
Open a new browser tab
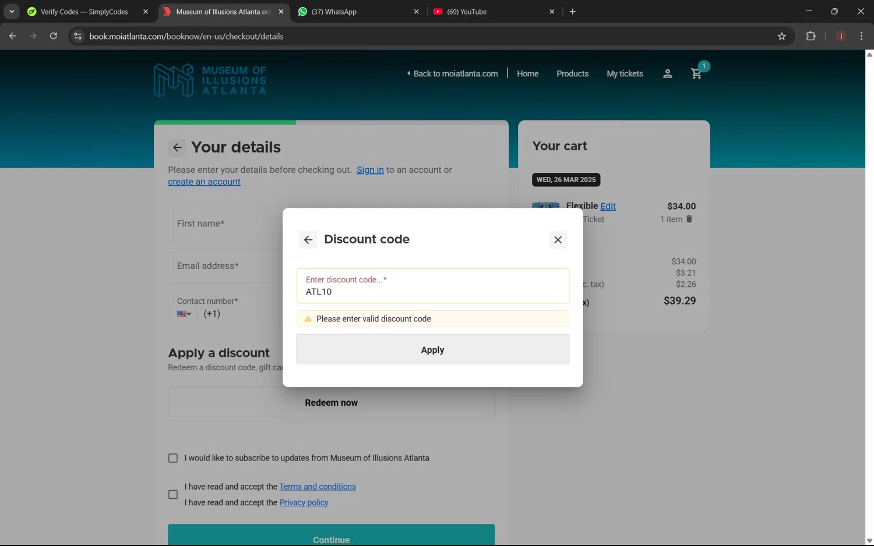click(x=573, y=12)
